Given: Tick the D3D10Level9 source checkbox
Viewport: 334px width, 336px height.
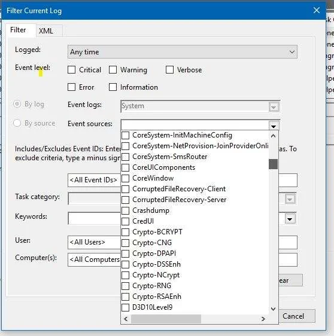Looking at the screenshot, I should (x=126, y=307).
